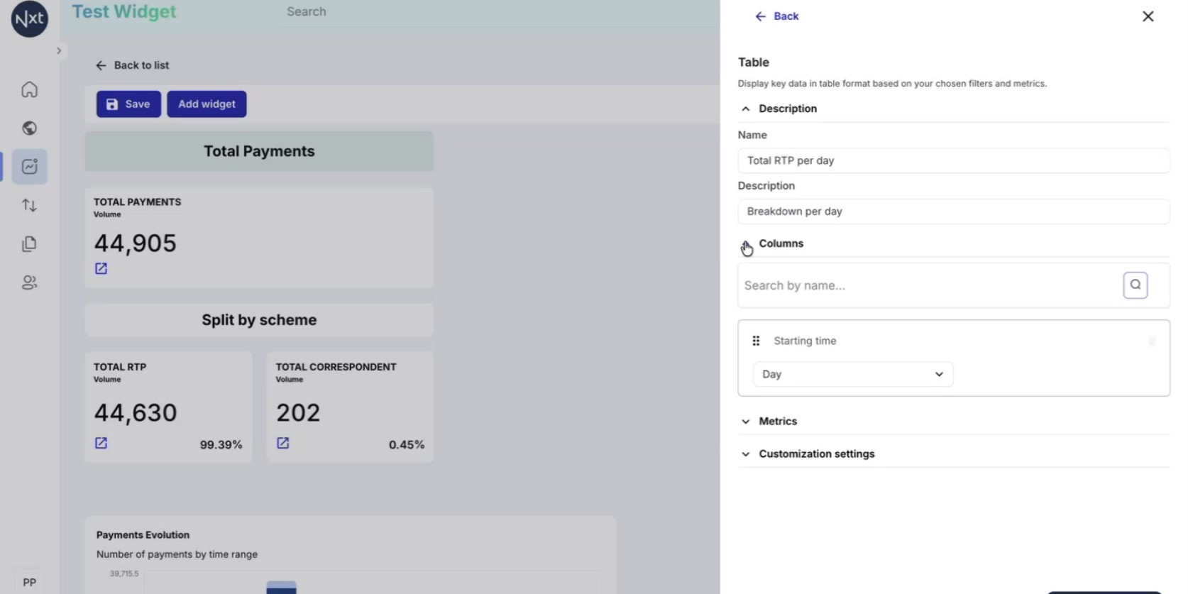The height and width of the screenshot is (594, 1188).
Task: Click the 44,630 Total RTP value
Action: (135, 412)
